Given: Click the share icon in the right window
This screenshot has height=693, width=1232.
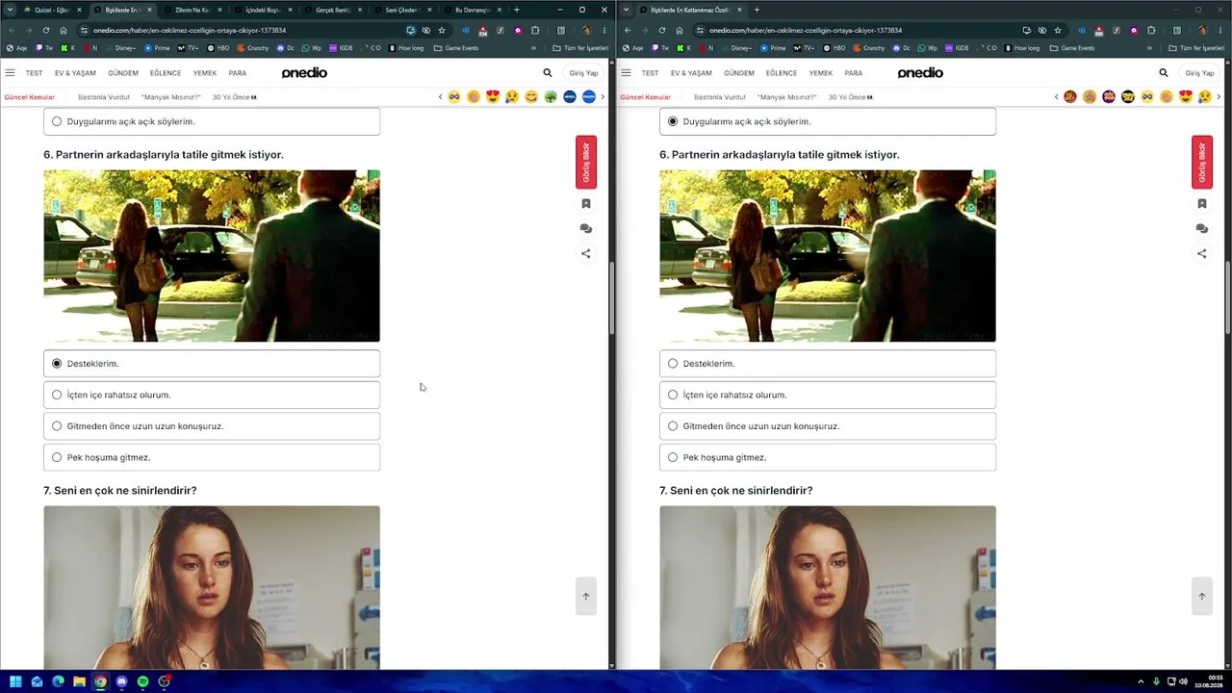Looking at the screenshot, I should click(x=1202, y=254).
